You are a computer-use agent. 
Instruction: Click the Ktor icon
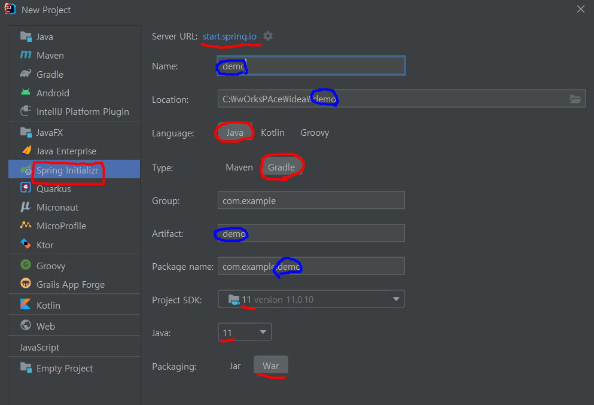tap(26, 243)
